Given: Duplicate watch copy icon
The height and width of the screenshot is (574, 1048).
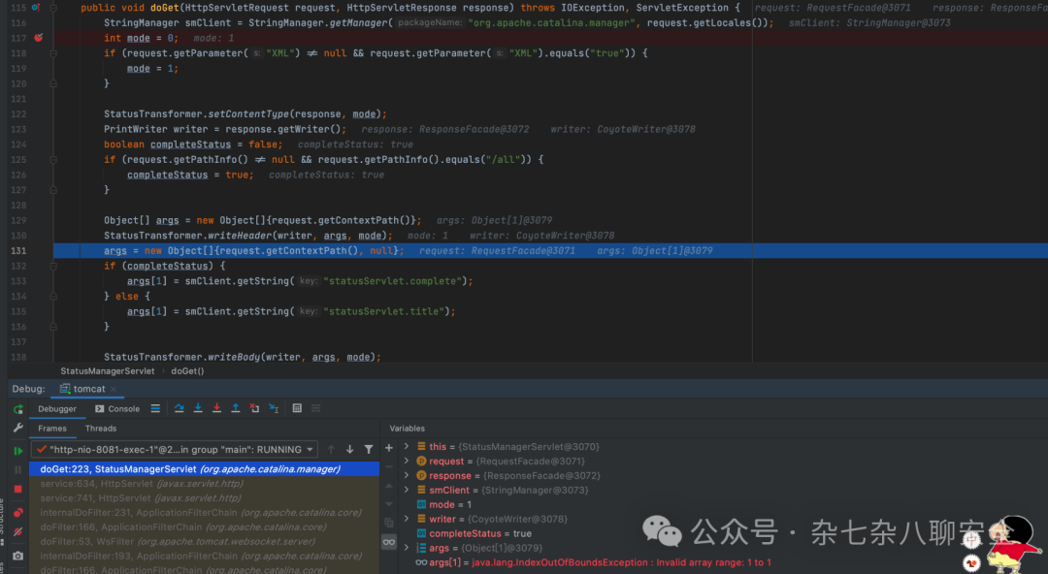Looking at the screenshot, I should [x=389, y=523].
